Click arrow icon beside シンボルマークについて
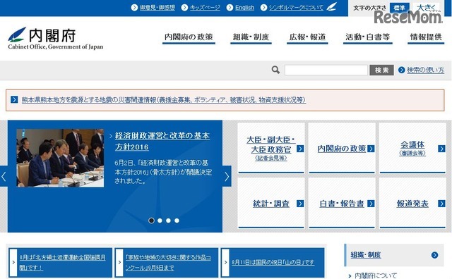This screenshot has width=452, height=279. 263,8
